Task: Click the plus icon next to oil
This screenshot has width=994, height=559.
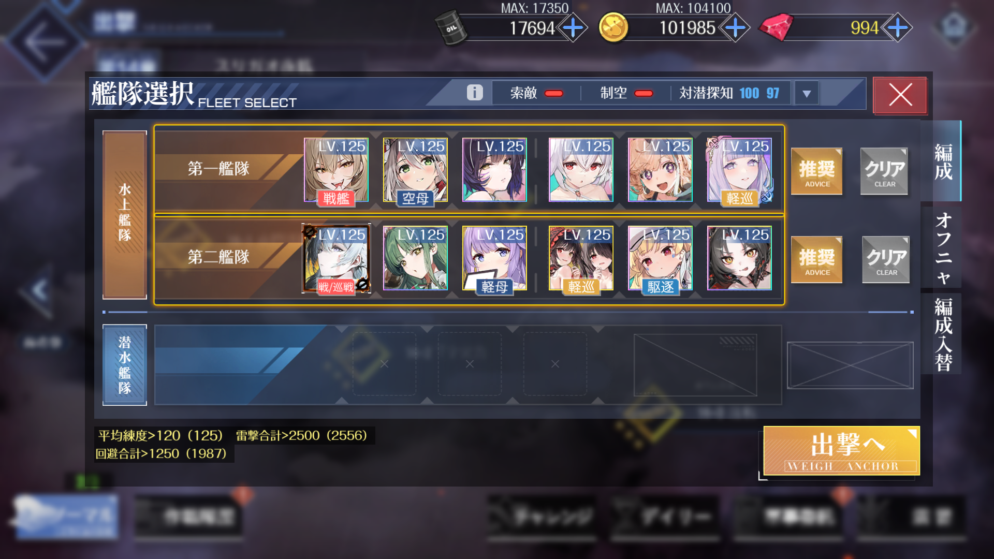Action: pyautogui.click(x=573, y=27)
